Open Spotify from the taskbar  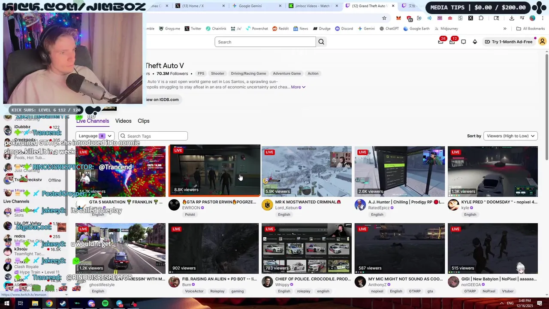tap(105, 303)
